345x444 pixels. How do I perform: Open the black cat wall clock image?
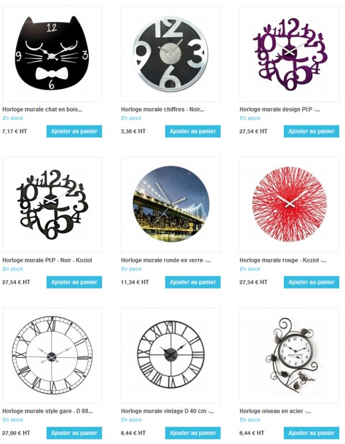[52, 54]
